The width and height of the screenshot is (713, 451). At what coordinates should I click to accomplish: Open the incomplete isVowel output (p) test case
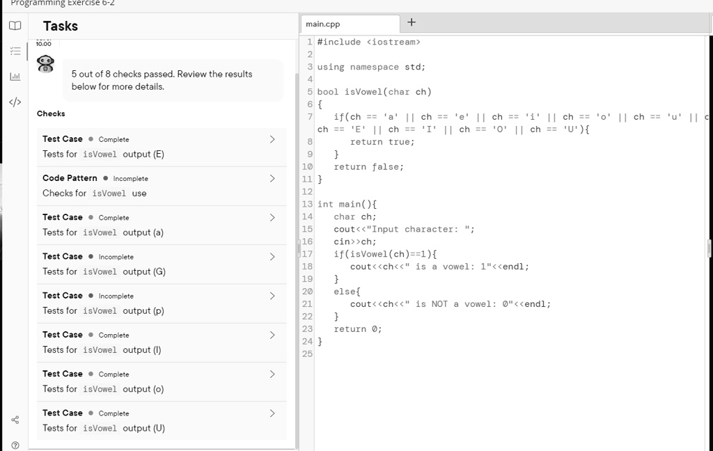pos(272,295)
